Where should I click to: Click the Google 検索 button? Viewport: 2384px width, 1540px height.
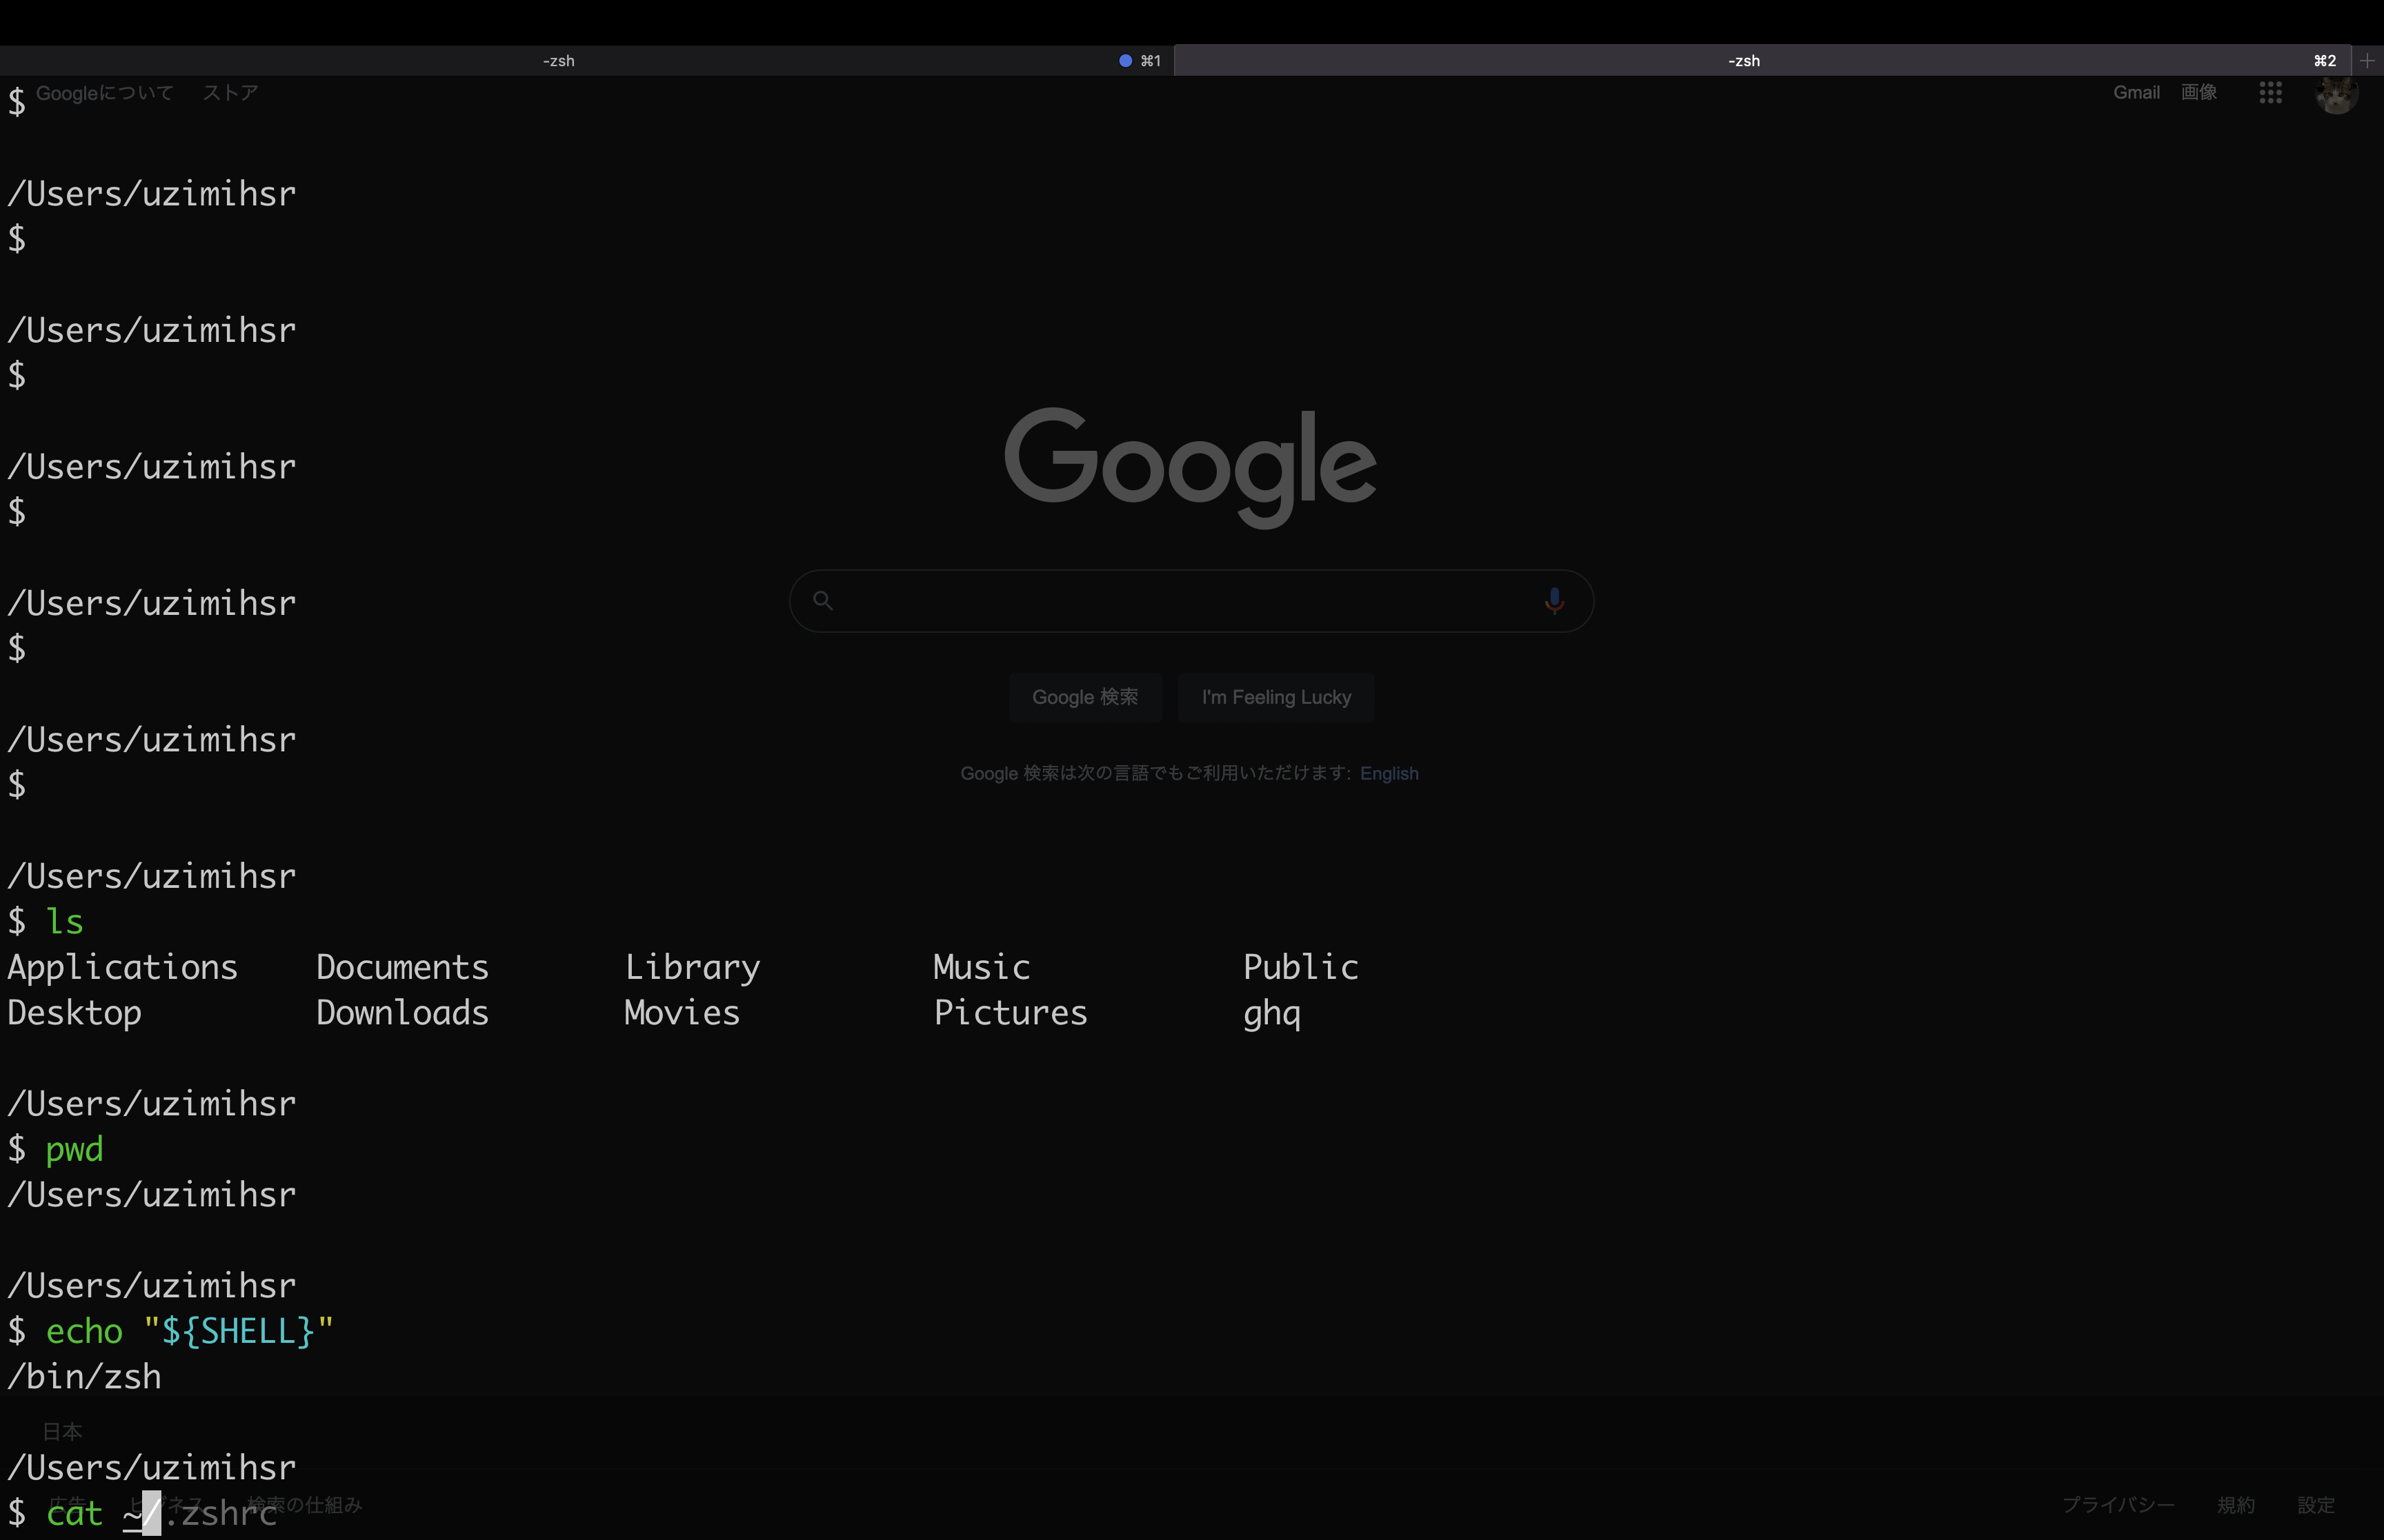pyautogui.click(x=1084, y=697)
